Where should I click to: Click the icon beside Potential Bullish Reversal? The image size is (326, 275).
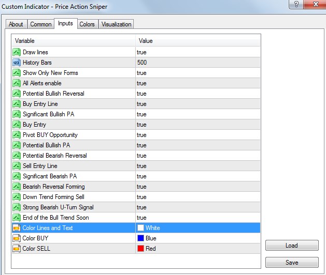[x=17, y=94]
